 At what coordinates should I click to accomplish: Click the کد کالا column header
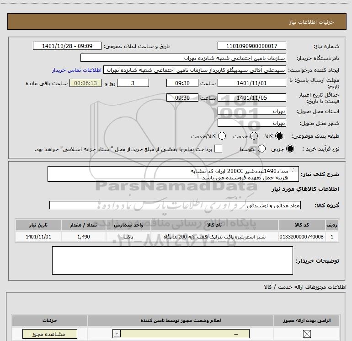302,225
